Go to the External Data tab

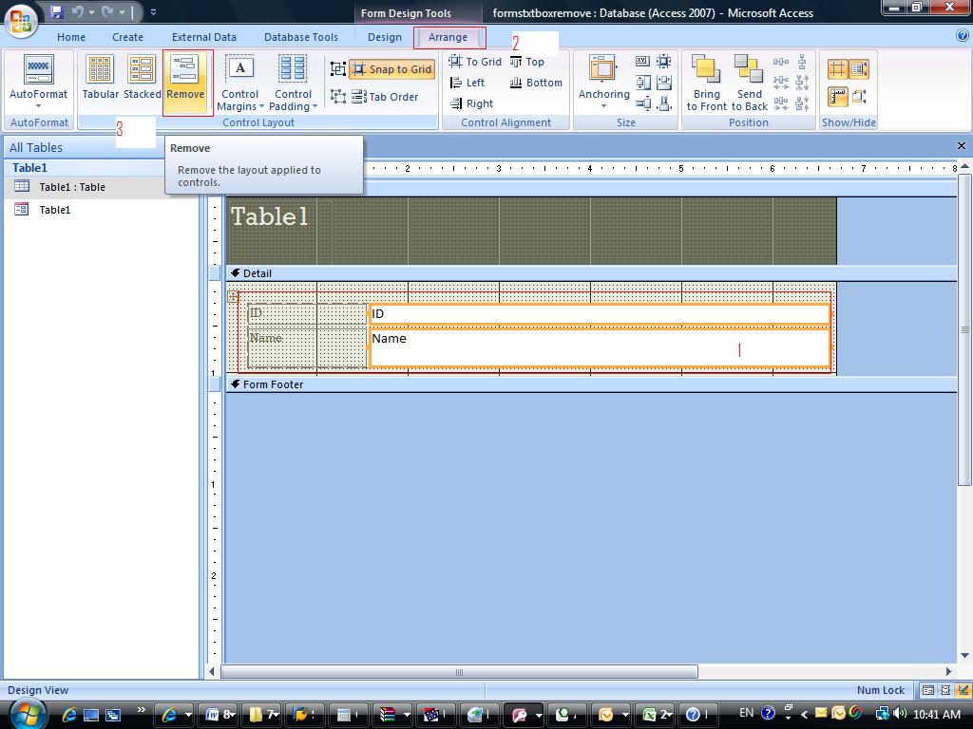click(204, 37)
